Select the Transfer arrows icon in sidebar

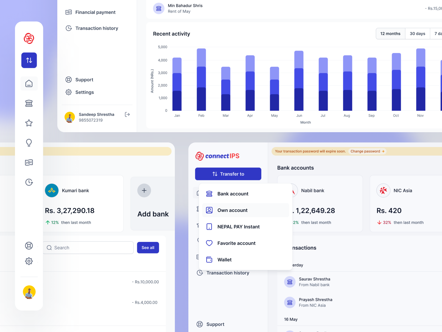click(29, 60)
